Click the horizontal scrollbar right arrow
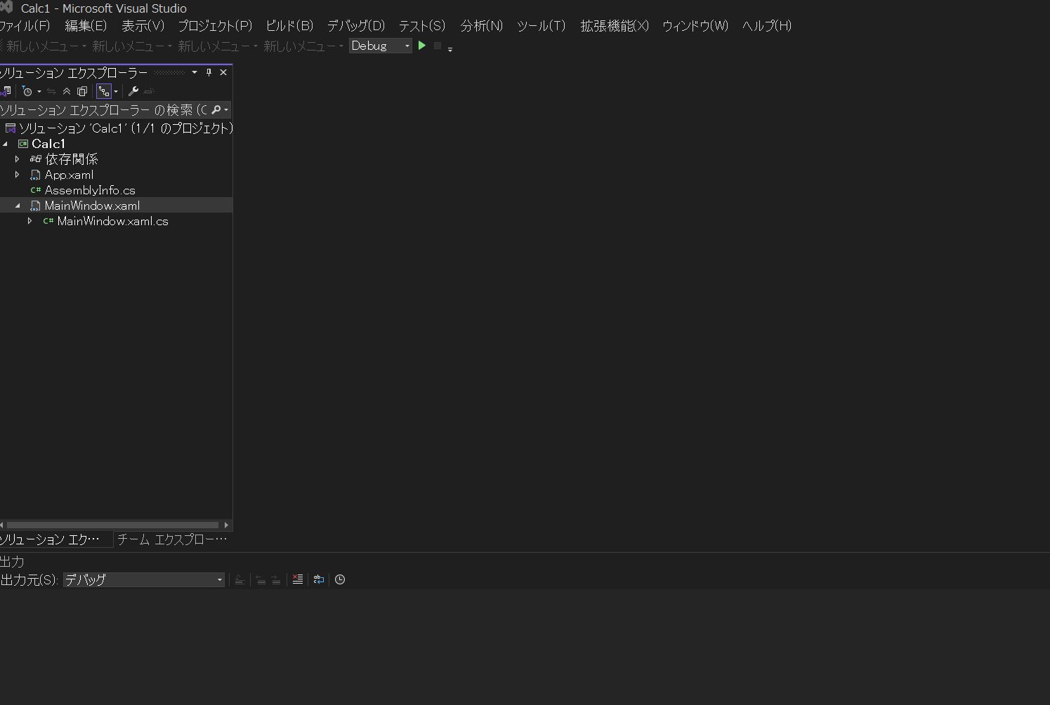The image size is (1050, 705). click(x=226, y=525)
